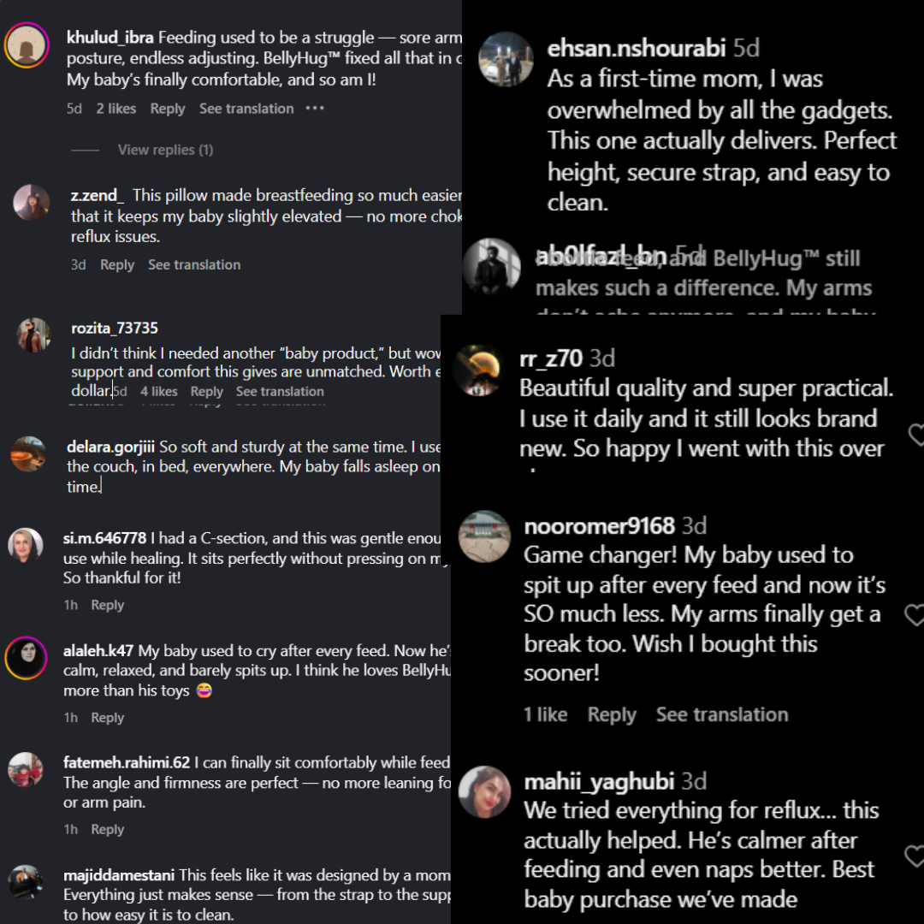Open more options on khulud_ibra's comment
The height and width of the screenshot is (924, 924).
click(x=315, y=109)
